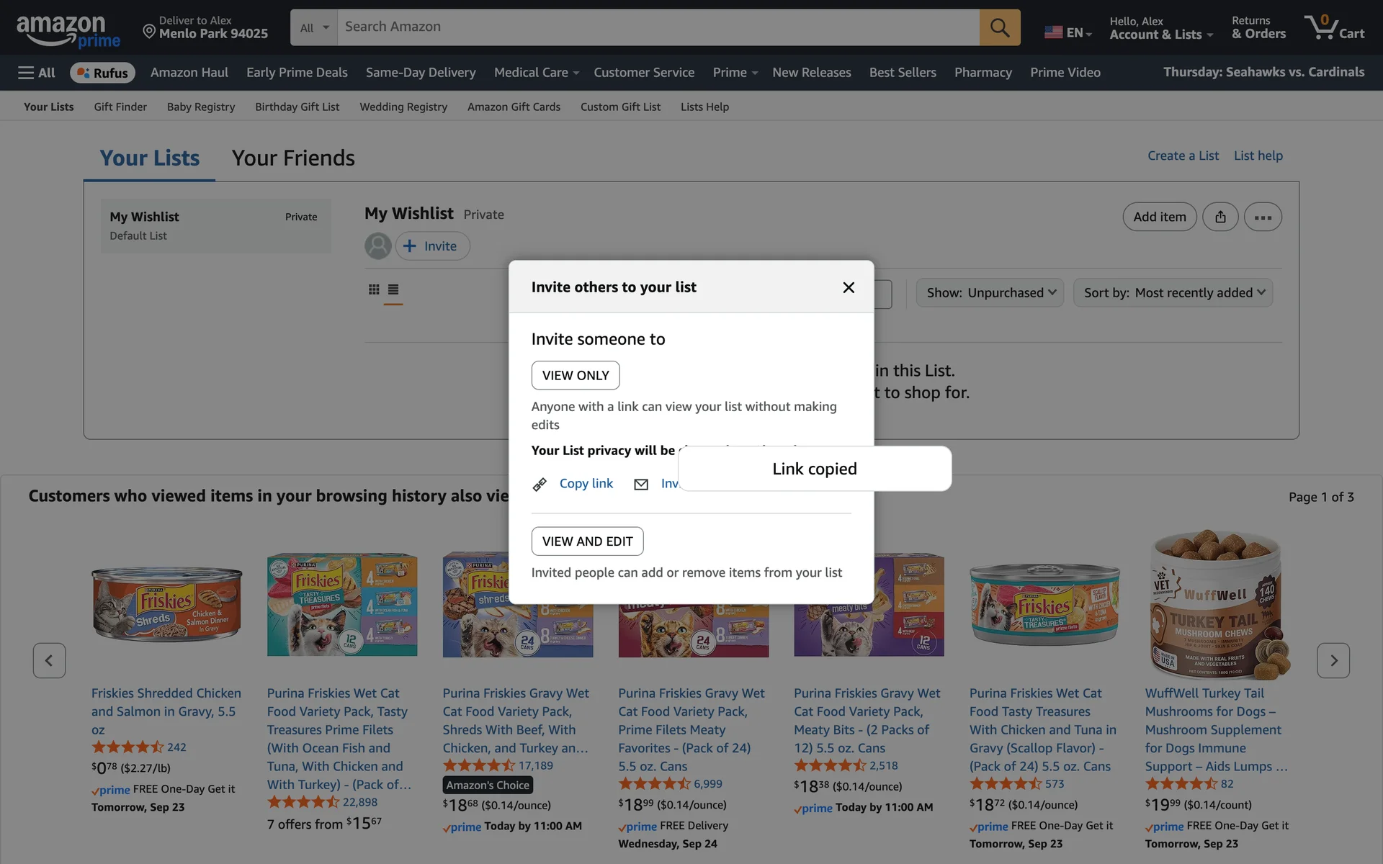
Task: Click the Create a List link
Action: pyautogui.click(x=1183, y=156)
